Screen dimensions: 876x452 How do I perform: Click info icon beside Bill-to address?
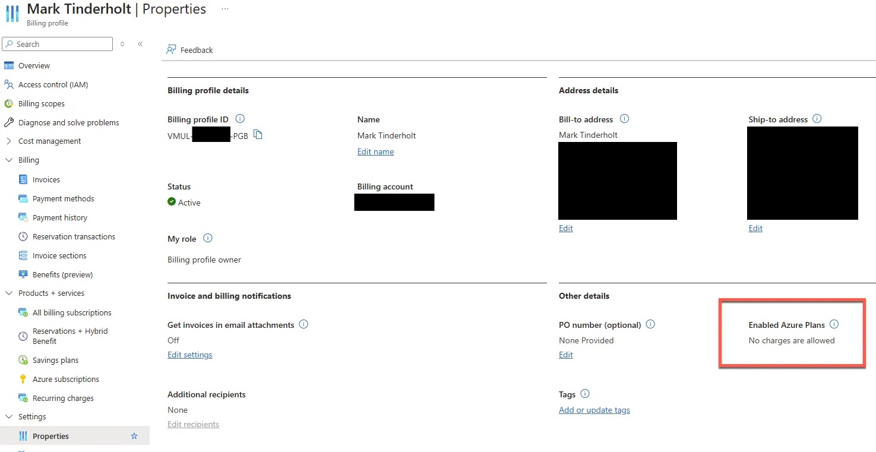point(624,119)
